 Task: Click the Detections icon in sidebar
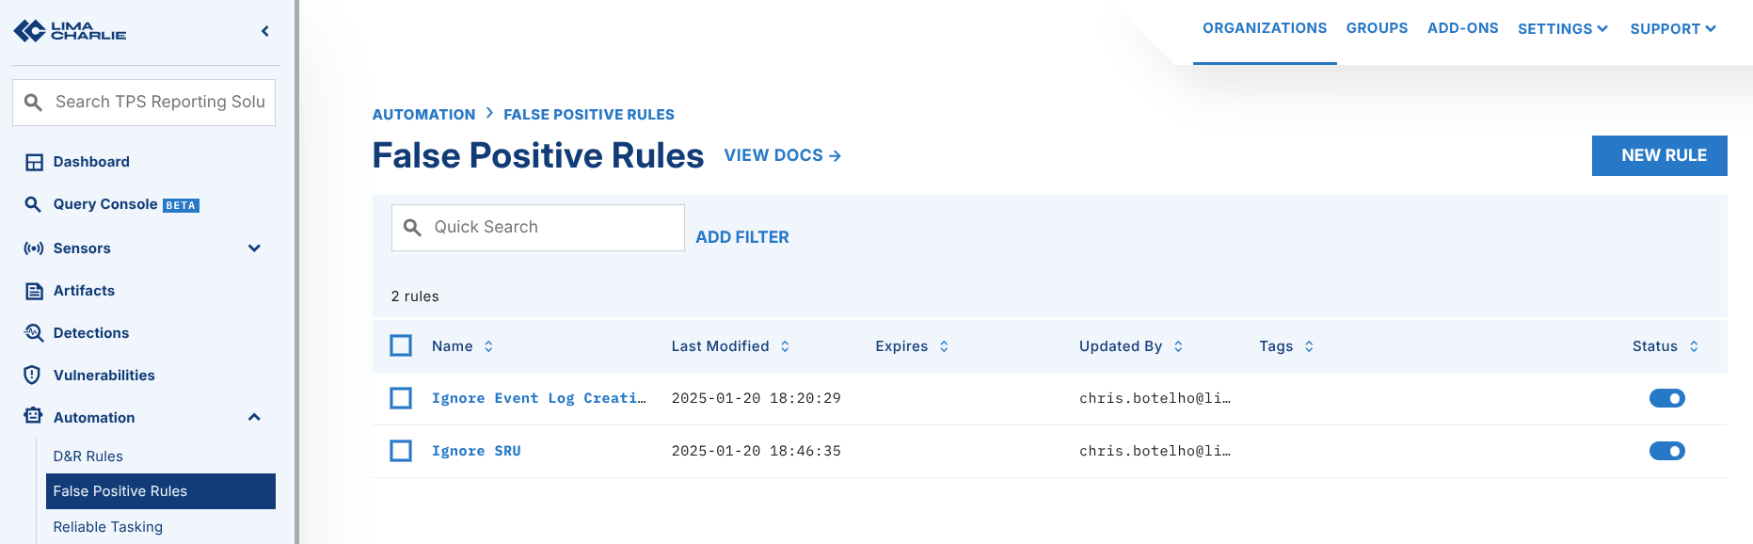pos(34,333)
